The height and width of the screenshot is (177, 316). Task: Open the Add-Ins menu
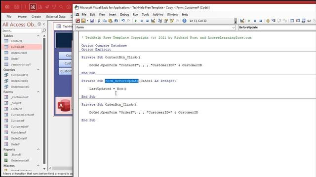(158, 14)
